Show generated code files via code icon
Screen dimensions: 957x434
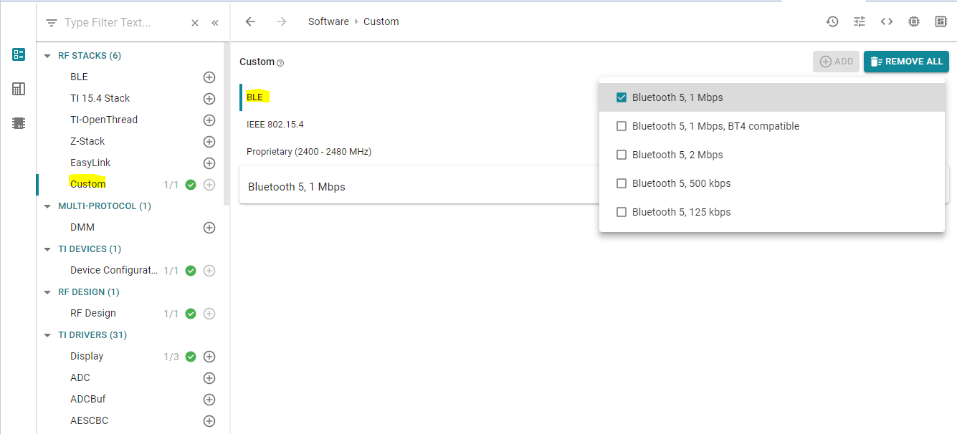886,21
